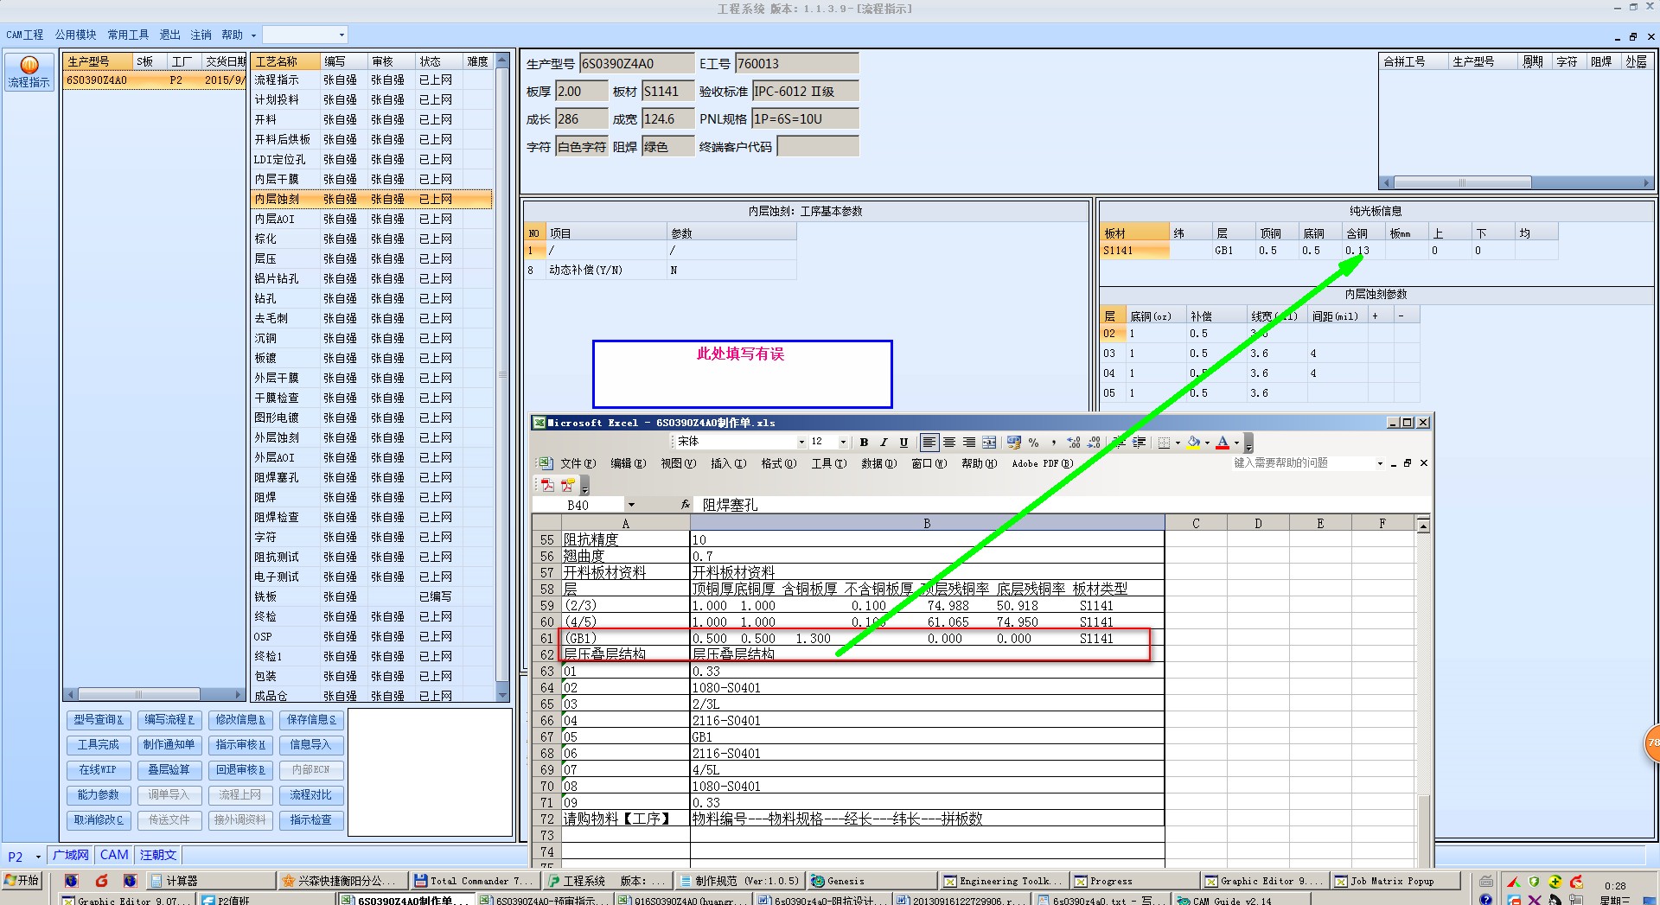Switch to the CAM tab at the bottom
The height and width of the screenshot is (905, 1660).
[114, 855]
